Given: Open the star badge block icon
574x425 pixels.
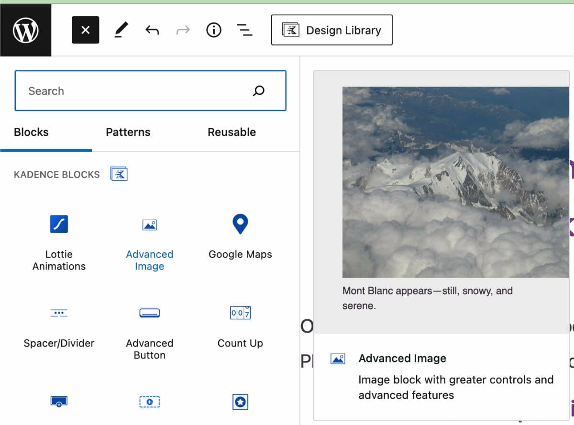Looking at the screenshot, I should pyautogui.click(x=240, y=402).
